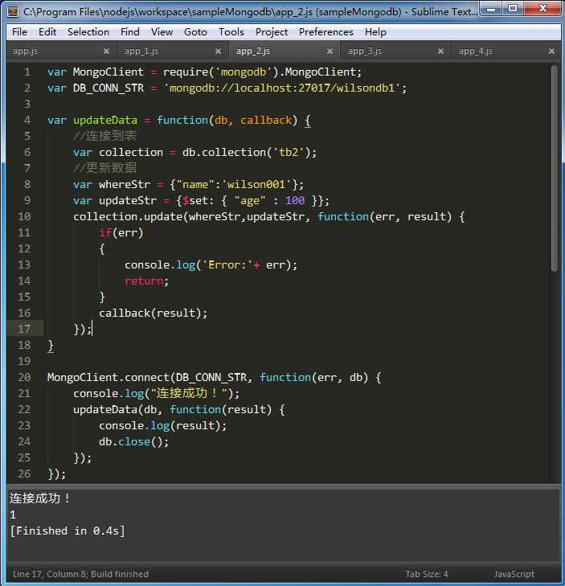Screen dimensions: 565x586
Task: Open the Help menu
Action: point(375,32)
